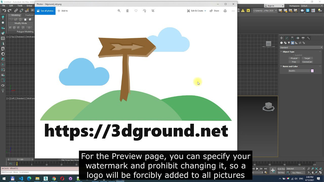
Task: Click the yellow warning triangle icon
Action: pyautogui.click(x=243, y=11)
